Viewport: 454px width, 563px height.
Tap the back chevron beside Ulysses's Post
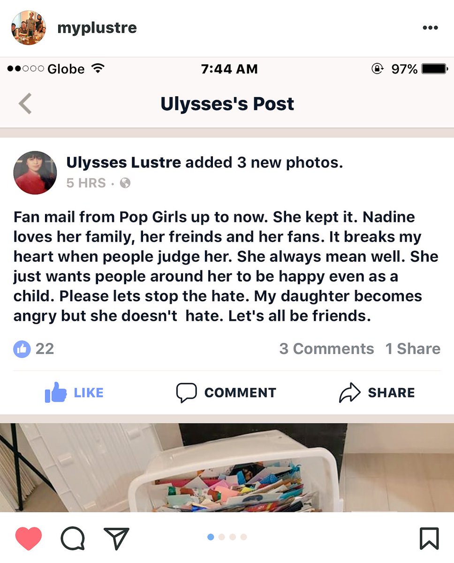(x=25, y=104)
